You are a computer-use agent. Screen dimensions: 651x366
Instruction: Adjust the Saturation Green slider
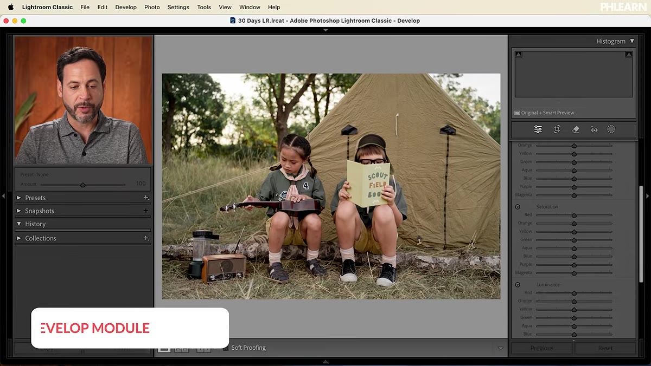tap(574, 240)
